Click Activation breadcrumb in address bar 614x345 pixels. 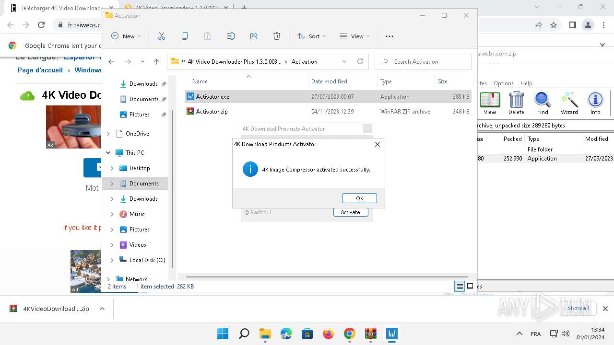point(305,61)
